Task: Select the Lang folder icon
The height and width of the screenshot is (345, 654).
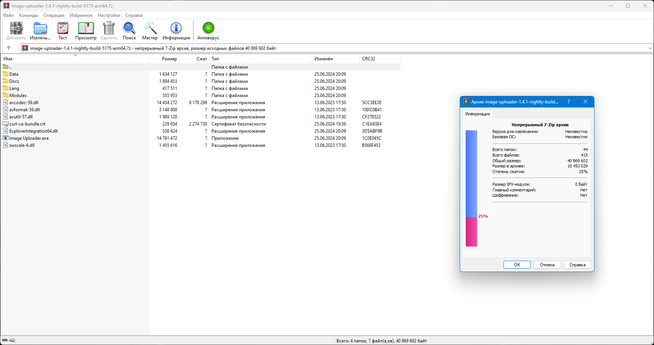Action: pyautogui.click(x=6, y=88)
